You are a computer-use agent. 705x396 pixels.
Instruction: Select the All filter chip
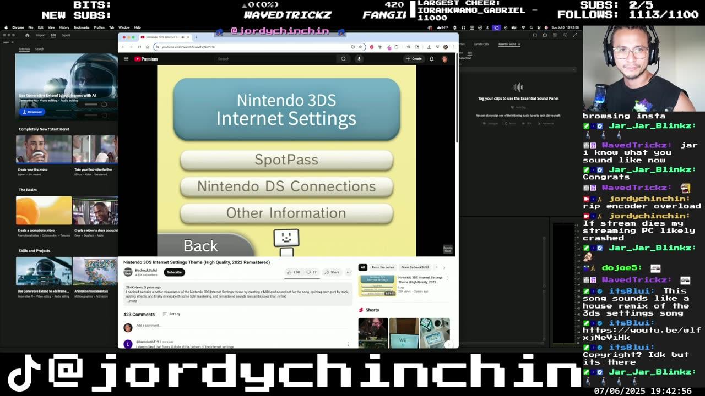(x=362, y=267)
